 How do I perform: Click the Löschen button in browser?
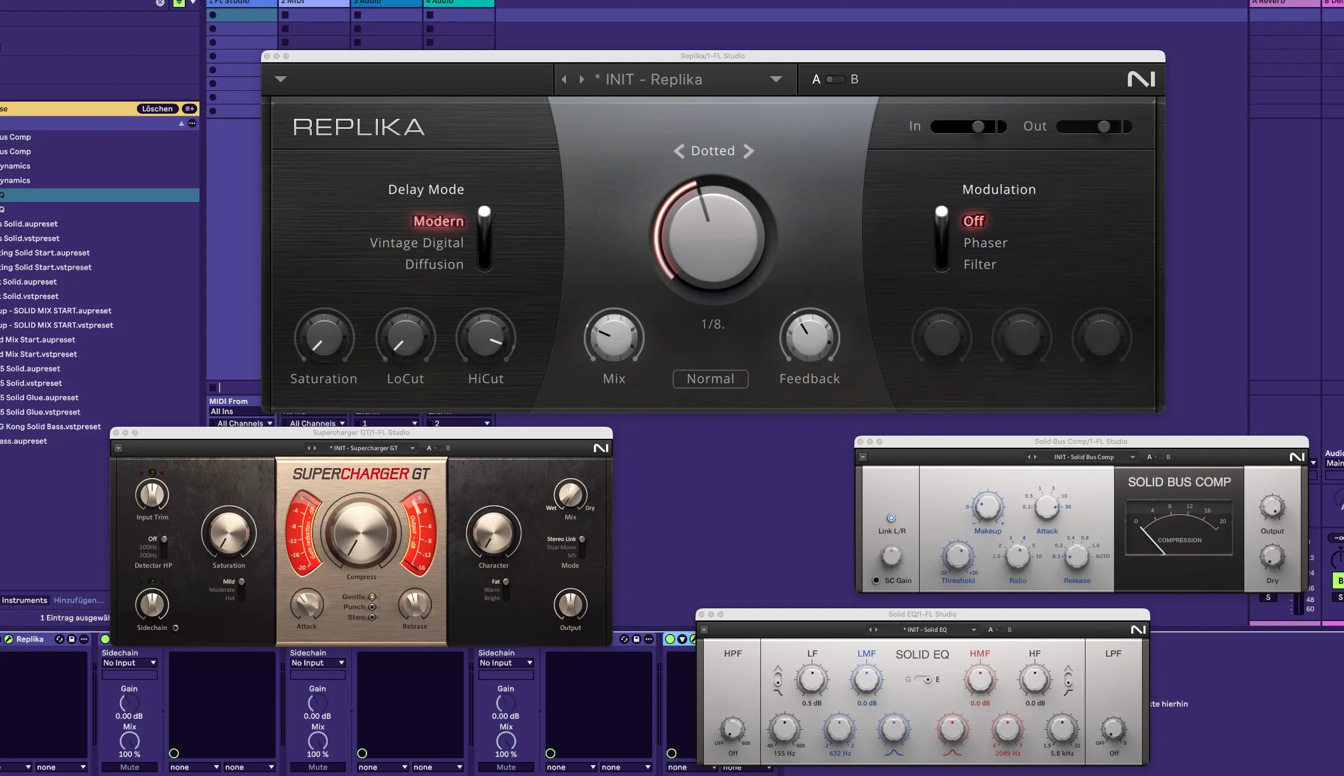coord(157,109)
